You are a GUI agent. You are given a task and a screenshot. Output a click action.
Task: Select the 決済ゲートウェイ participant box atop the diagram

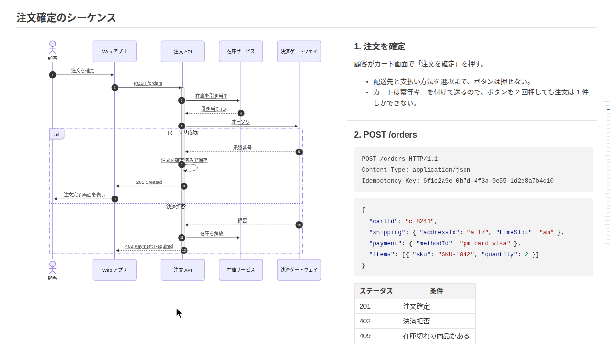pos(299,51)
